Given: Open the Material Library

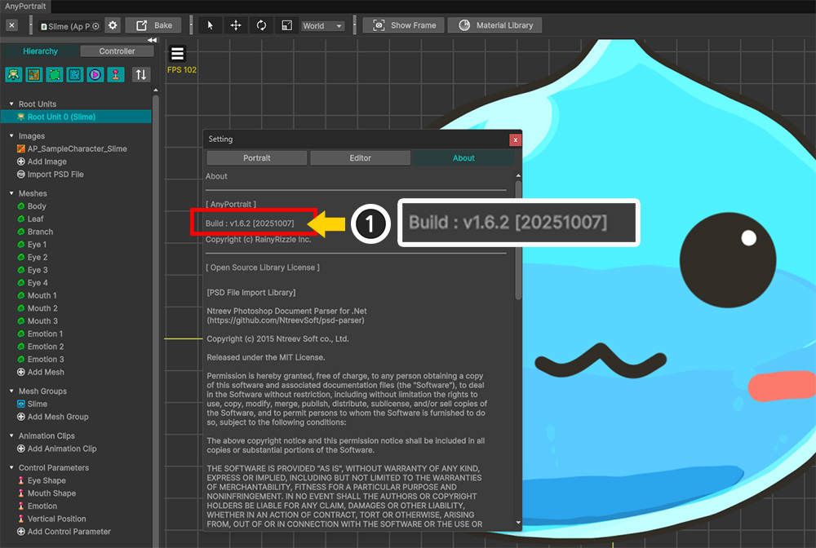Looking at the screenshot, I should [x=494, y=25].
